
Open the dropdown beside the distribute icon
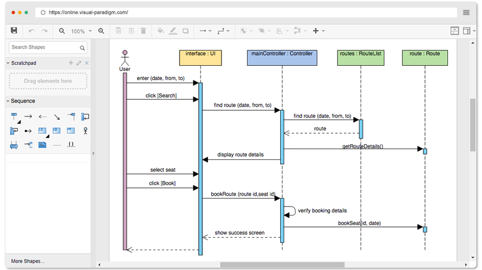(x=305, y=31)
